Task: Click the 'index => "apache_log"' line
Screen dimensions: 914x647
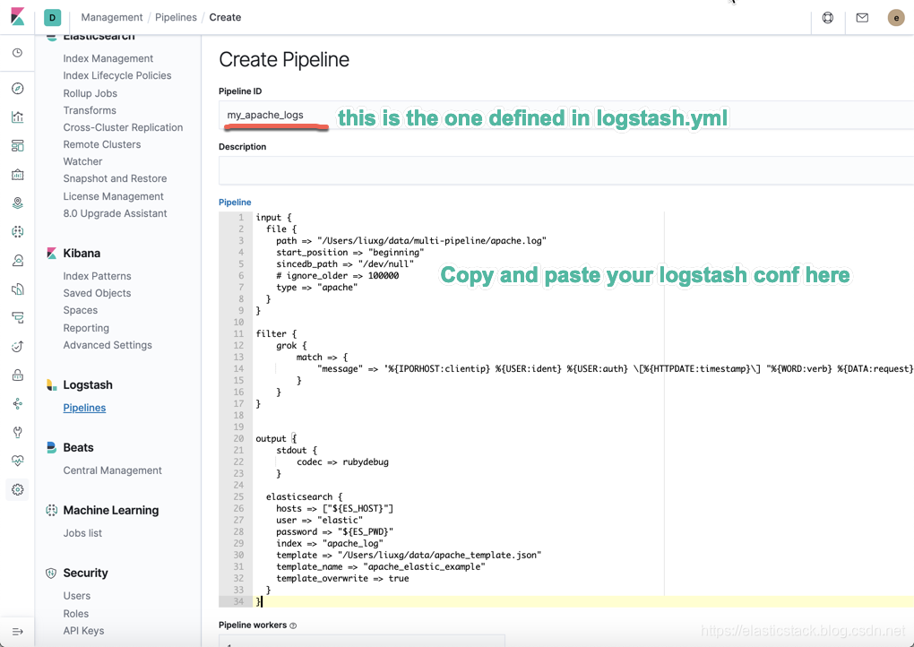Action: [330, 543]
